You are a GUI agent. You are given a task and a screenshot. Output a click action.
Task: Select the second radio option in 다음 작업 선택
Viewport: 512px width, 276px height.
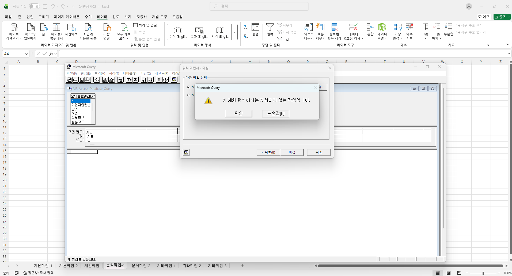point(189,95)
